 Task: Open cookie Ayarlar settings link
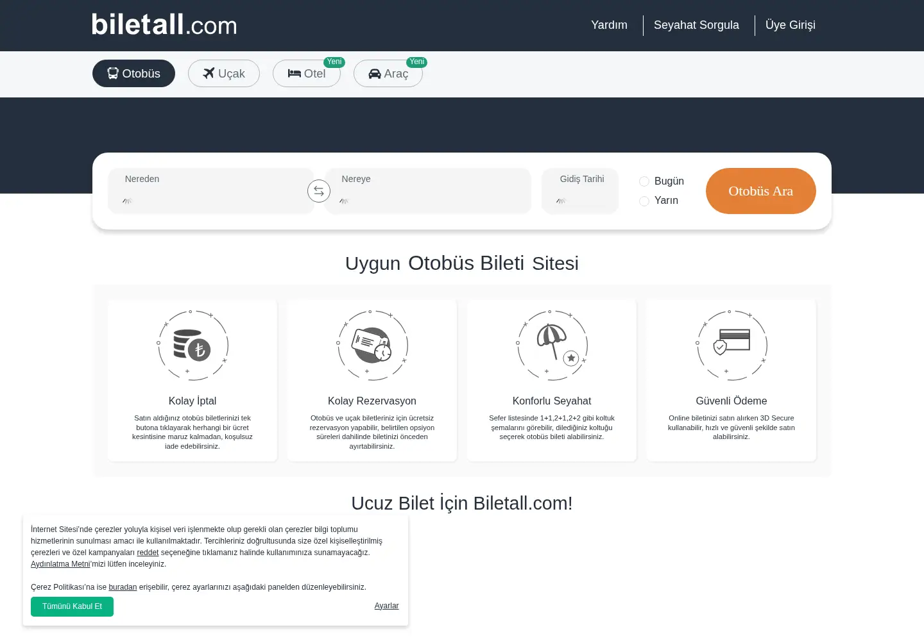pos(386,606)
